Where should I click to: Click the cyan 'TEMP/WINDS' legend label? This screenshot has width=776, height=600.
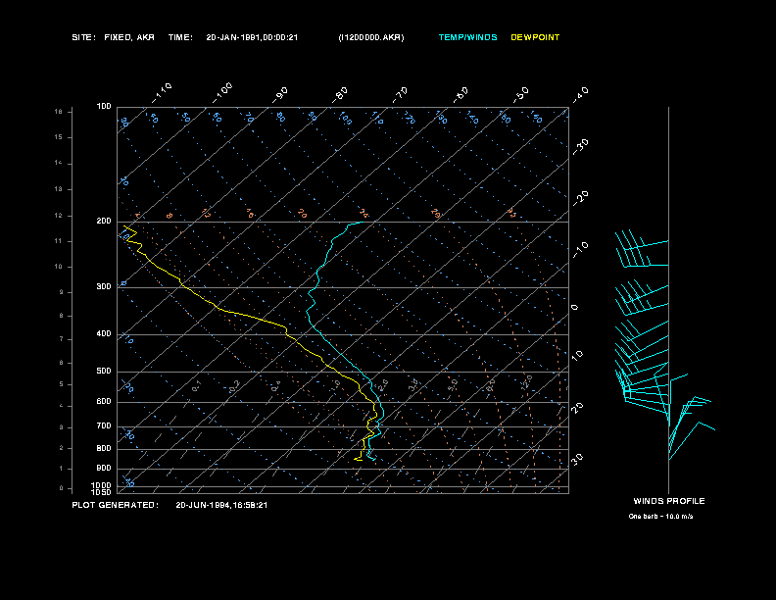tap(467, 37)
